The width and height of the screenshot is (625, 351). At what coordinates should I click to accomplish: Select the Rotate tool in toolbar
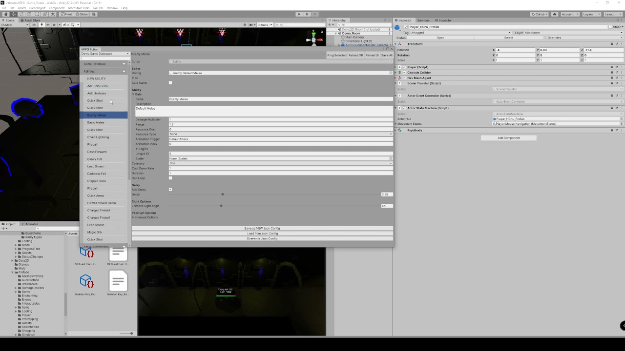22,14
